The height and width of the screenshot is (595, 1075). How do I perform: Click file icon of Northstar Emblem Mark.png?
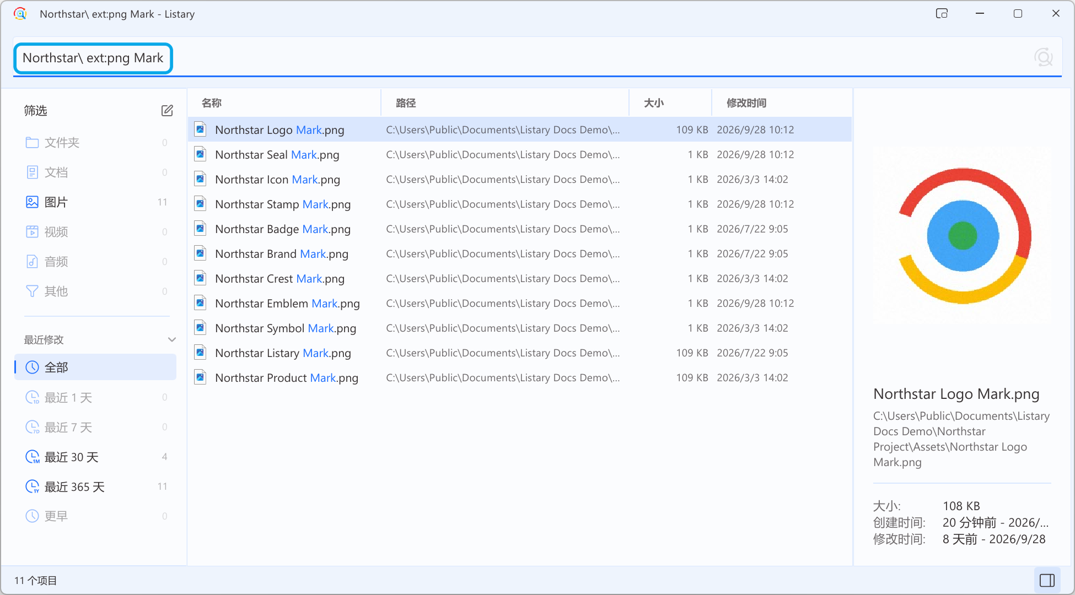click(x=201, y=303)
